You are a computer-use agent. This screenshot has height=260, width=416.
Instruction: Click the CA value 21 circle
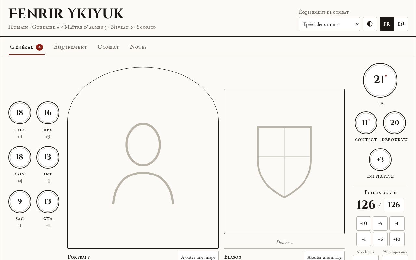(x=380, y=80)
